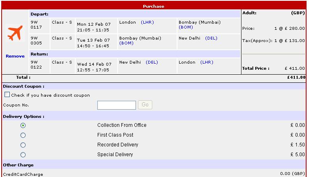The height and width of the screenshot is (177, 309).
Task: Click the Total Price £411.00 amount
Action: click(295, 69)
